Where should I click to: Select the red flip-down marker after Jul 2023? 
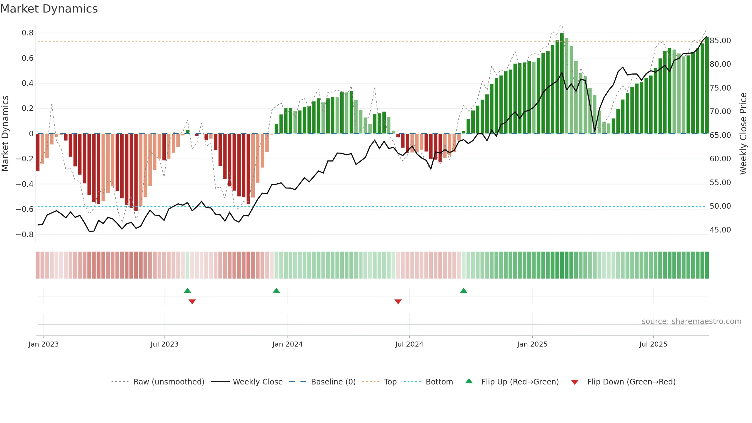[x=192, y=301]
